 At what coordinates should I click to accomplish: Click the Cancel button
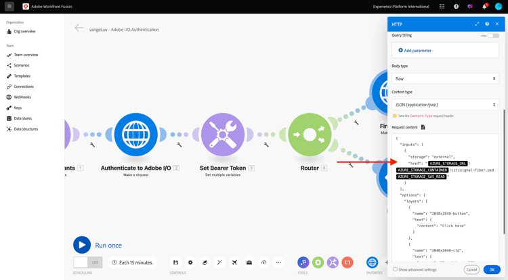[471, 270]
